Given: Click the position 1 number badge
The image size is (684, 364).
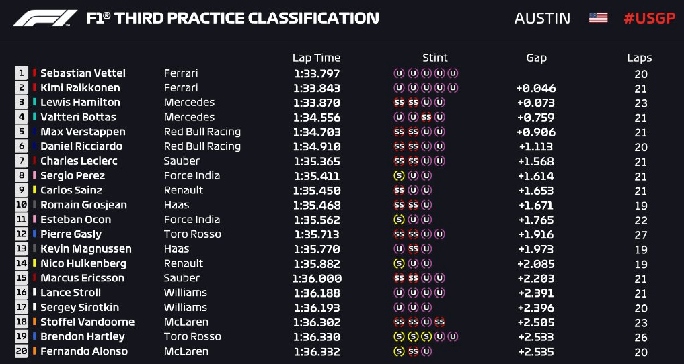Looking at the screenshot, I should coord(22,73).
